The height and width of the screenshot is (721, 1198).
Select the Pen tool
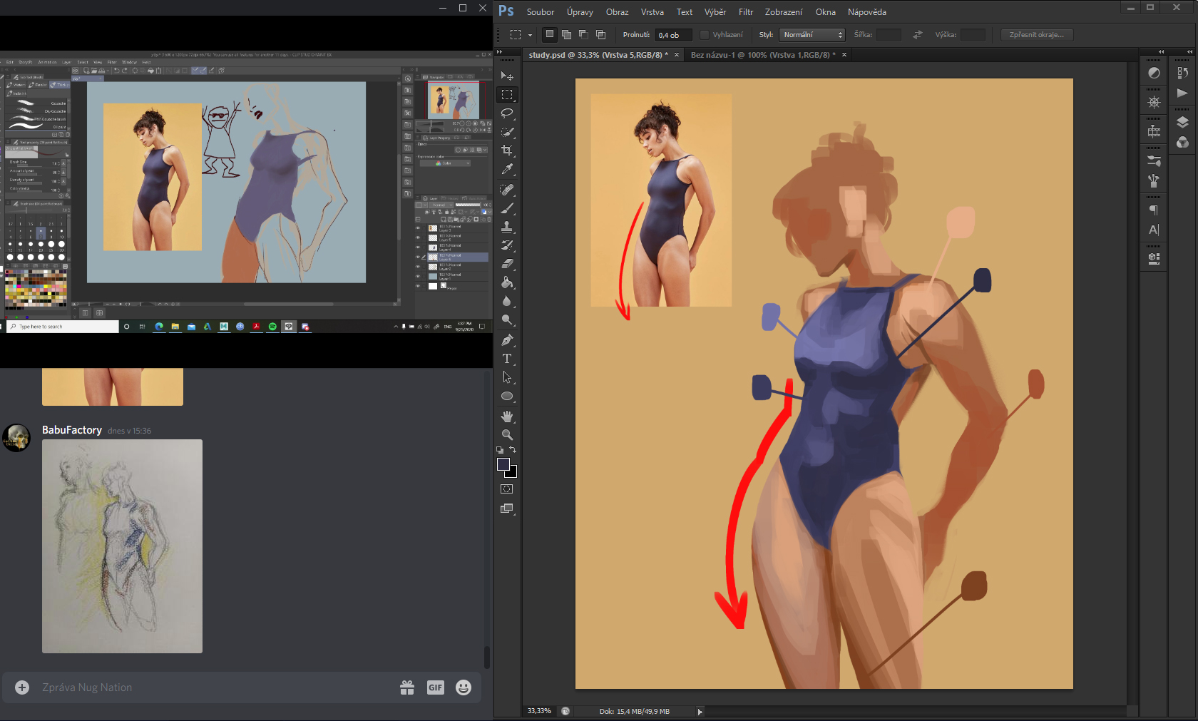(507, 340)
